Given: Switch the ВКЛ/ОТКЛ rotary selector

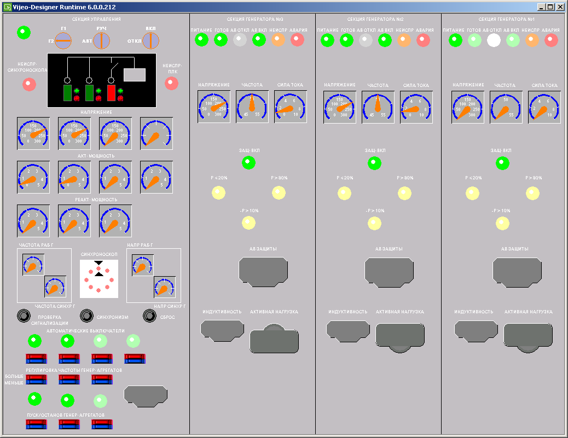Looking at the screenshot, I should coord(150,40).
